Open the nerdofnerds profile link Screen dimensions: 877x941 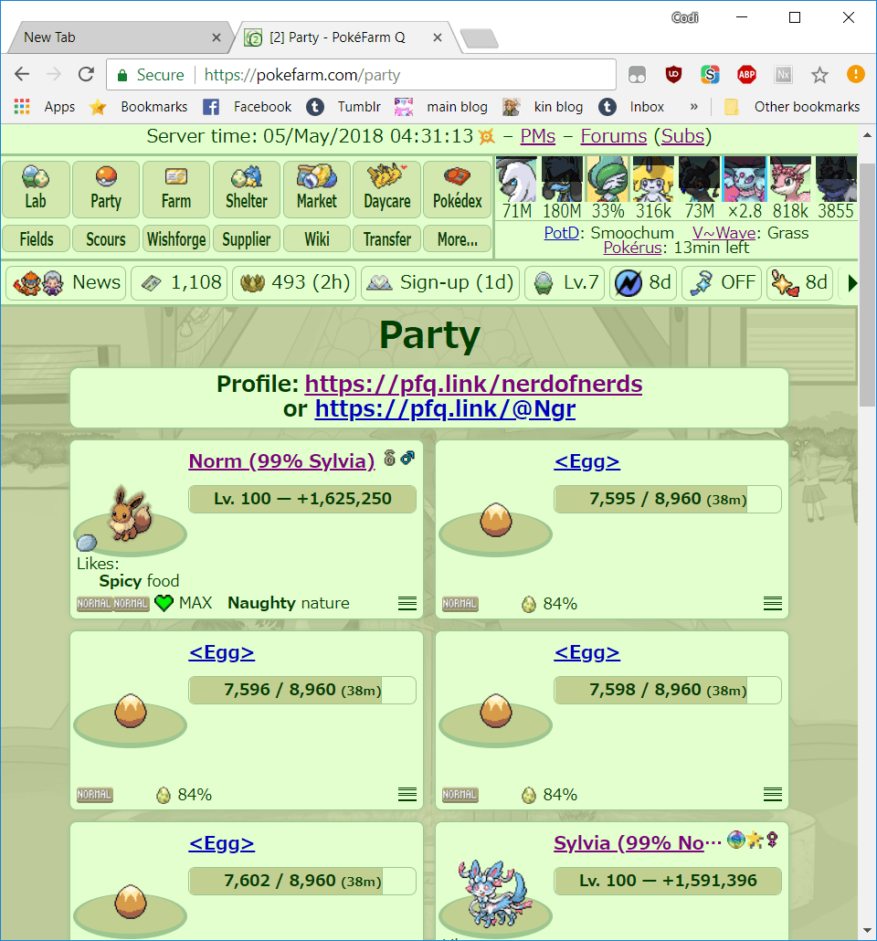point(473,384)
